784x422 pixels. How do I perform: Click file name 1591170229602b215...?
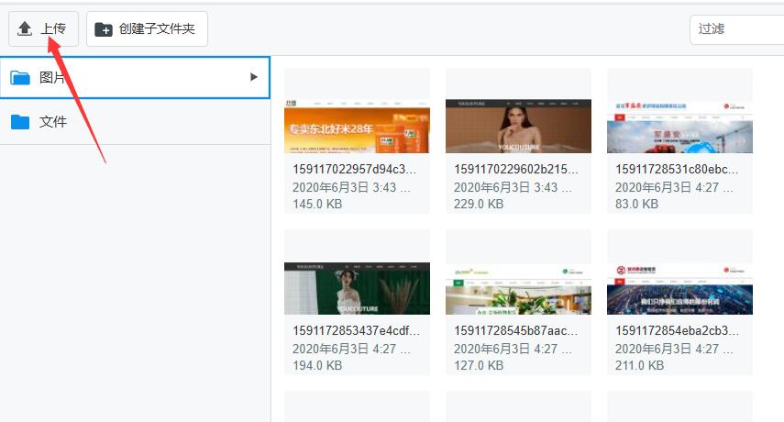click(516, 170)
